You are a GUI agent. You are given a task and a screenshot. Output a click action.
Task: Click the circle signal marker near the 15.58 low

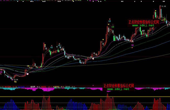27,74
